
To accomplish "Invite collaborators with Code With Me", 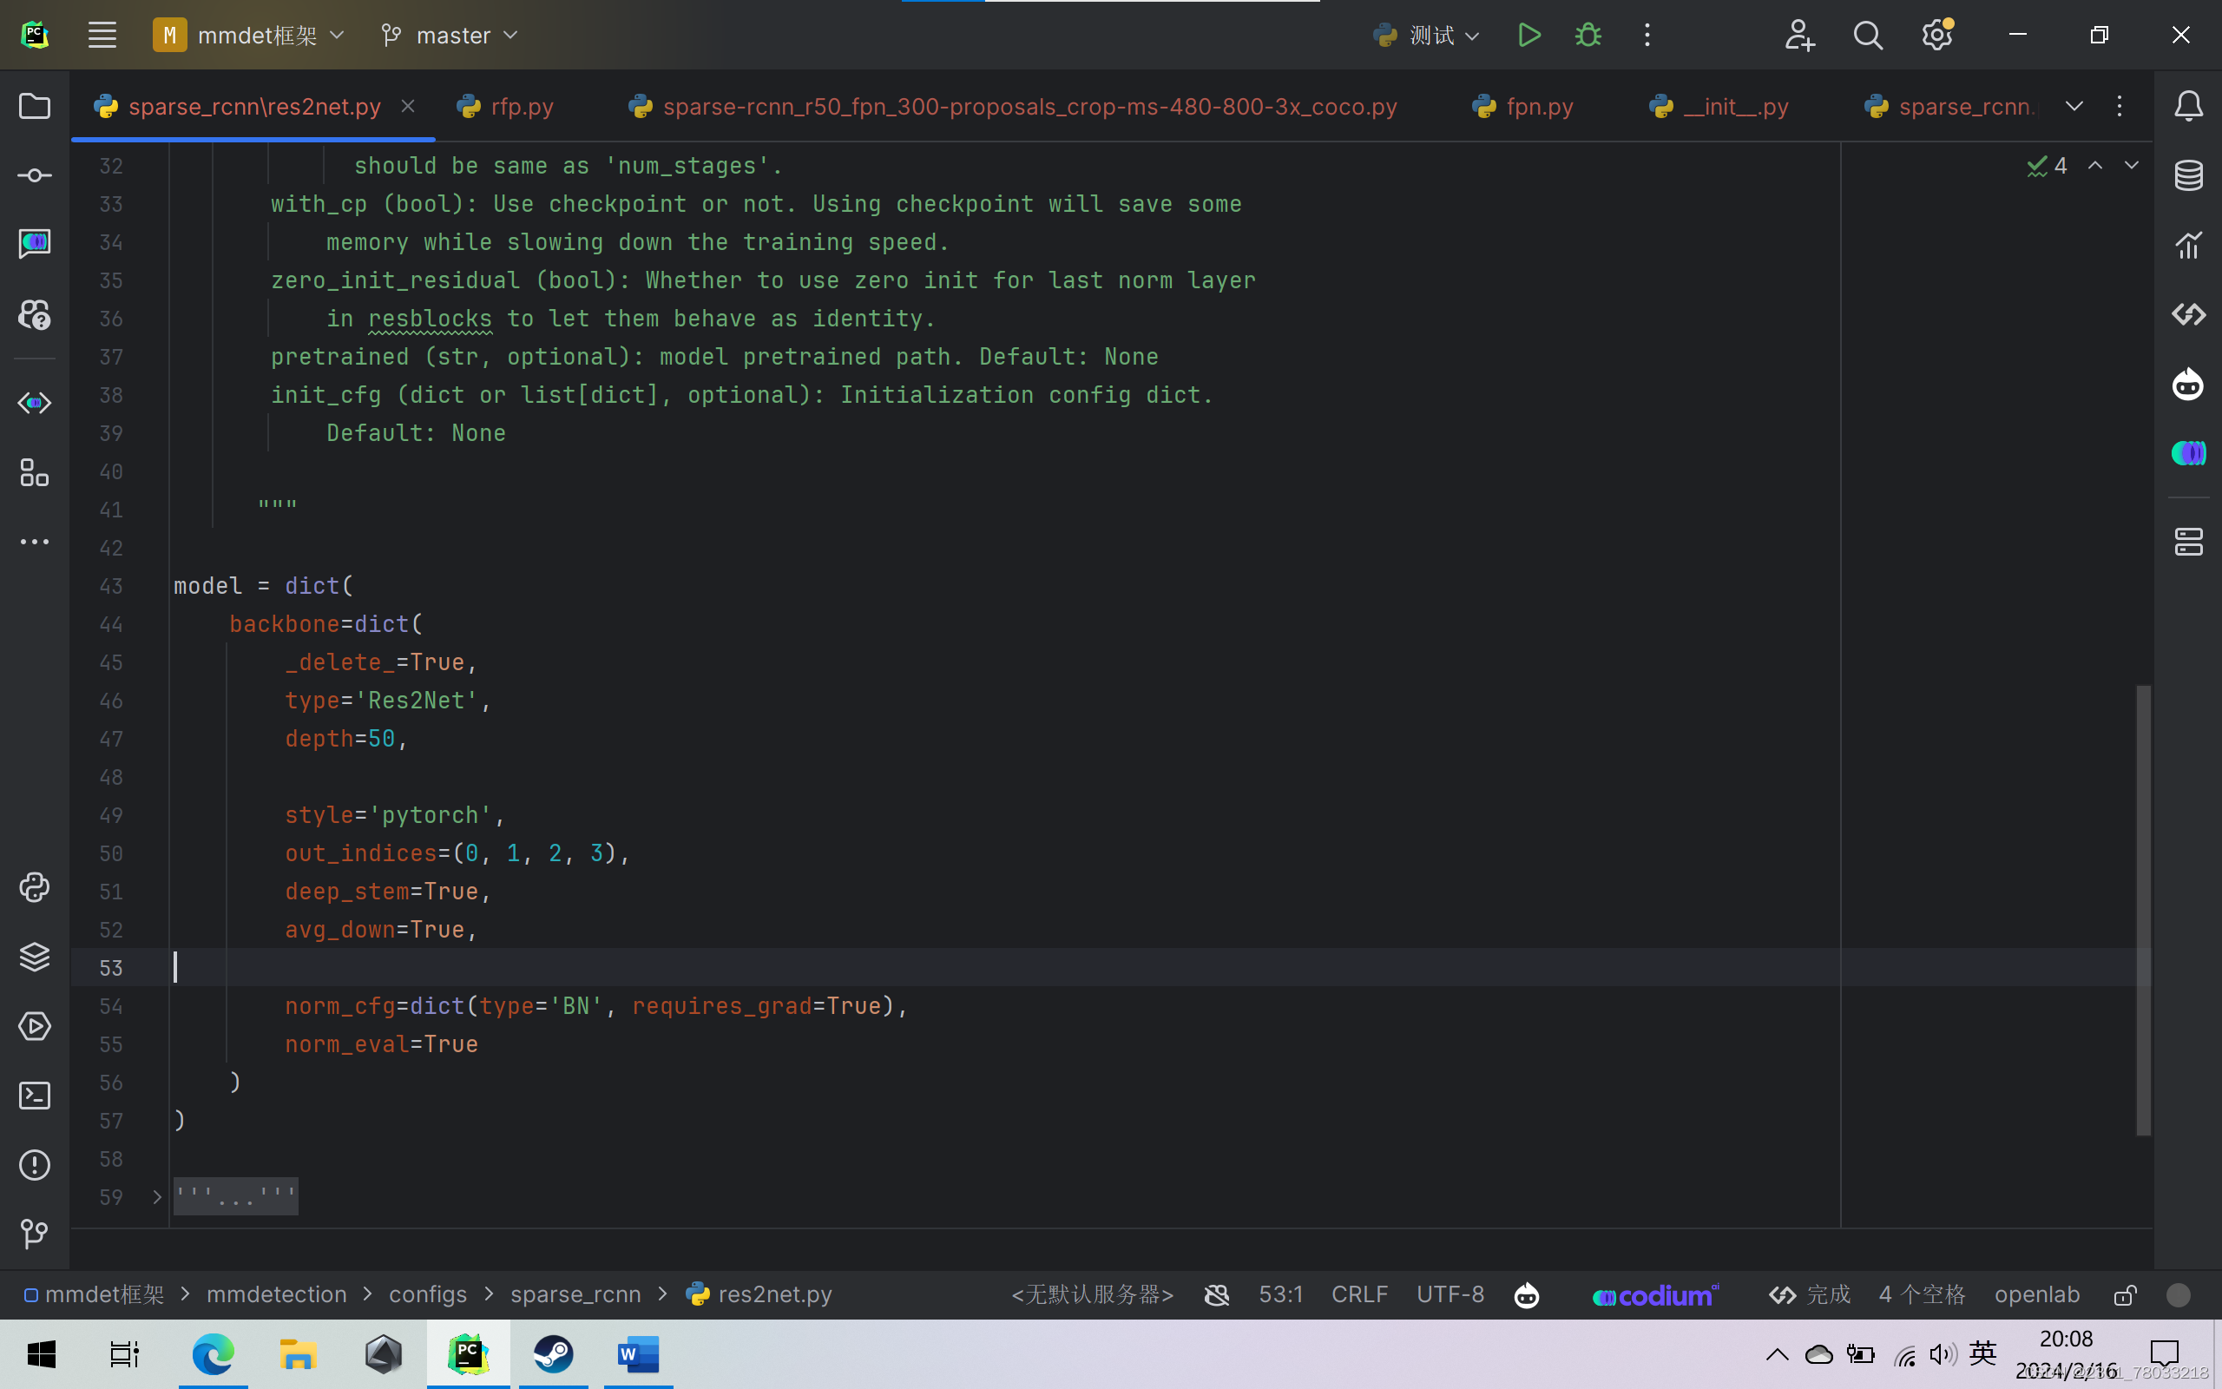I will (1798, 35).
